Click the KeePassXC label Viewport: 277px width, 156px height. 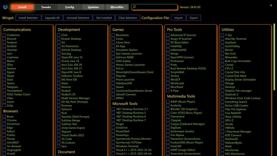231,139
